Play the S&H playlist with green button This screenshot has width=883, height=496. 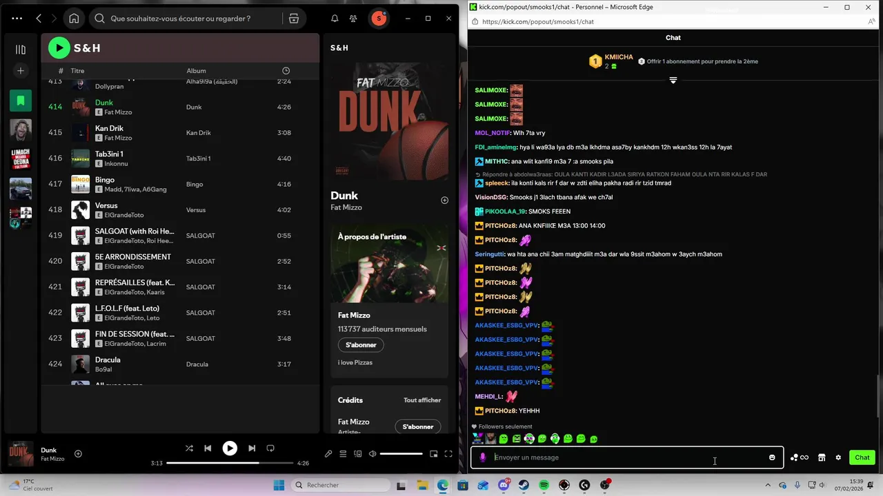tap(59, 48)
